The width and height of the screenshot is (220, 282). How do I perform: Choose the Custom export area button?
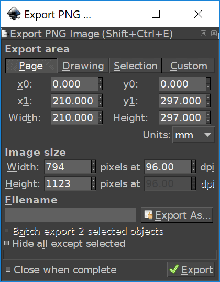(189, 66)
